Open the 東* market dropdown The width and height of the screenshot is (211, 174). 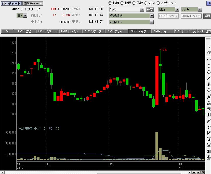25,16
